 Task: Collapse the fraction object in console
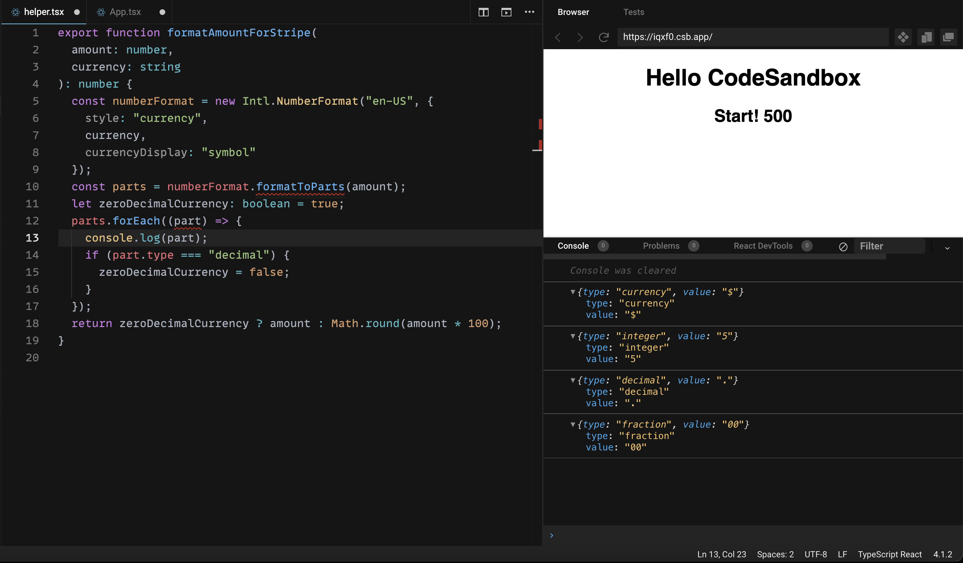tap(573, 424)
